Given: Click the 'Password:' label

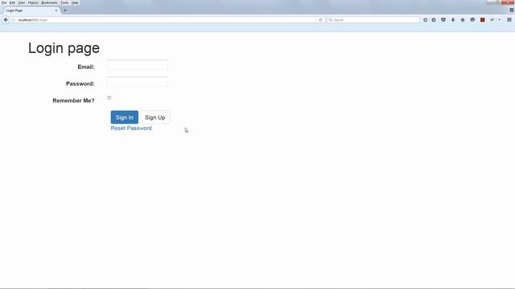Looking at the screenshot, I should click(x=80, y=83).
